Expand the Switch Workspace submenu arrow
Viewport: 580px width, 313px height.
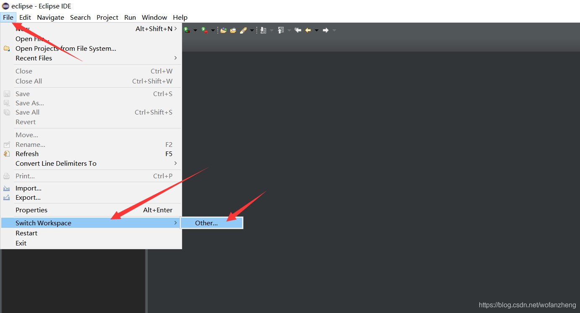[175, 223]
